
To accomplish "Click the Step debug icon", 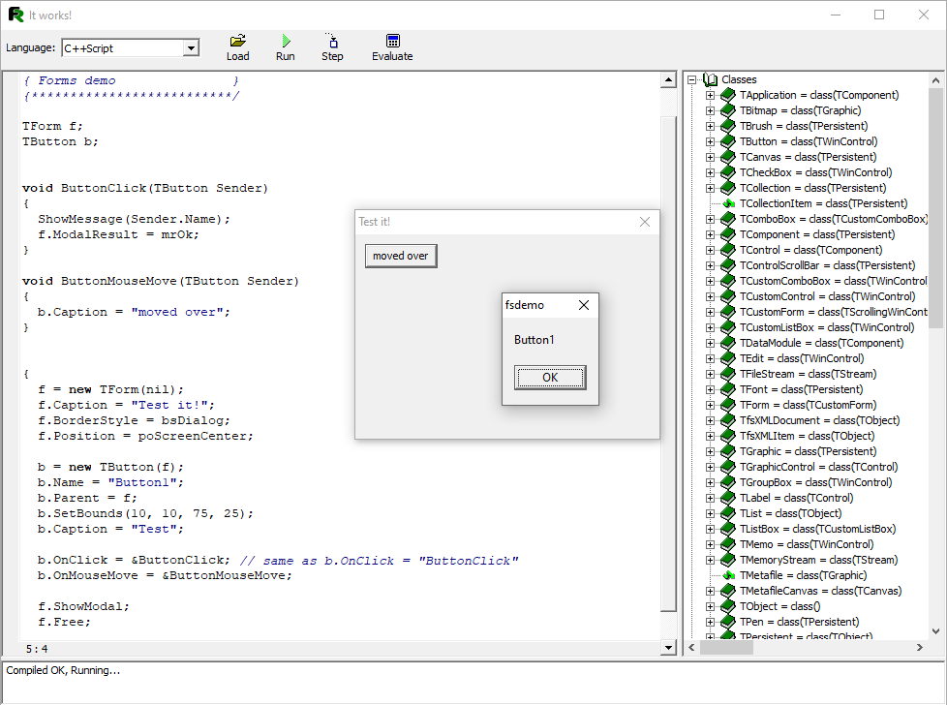I will [332, 41].
